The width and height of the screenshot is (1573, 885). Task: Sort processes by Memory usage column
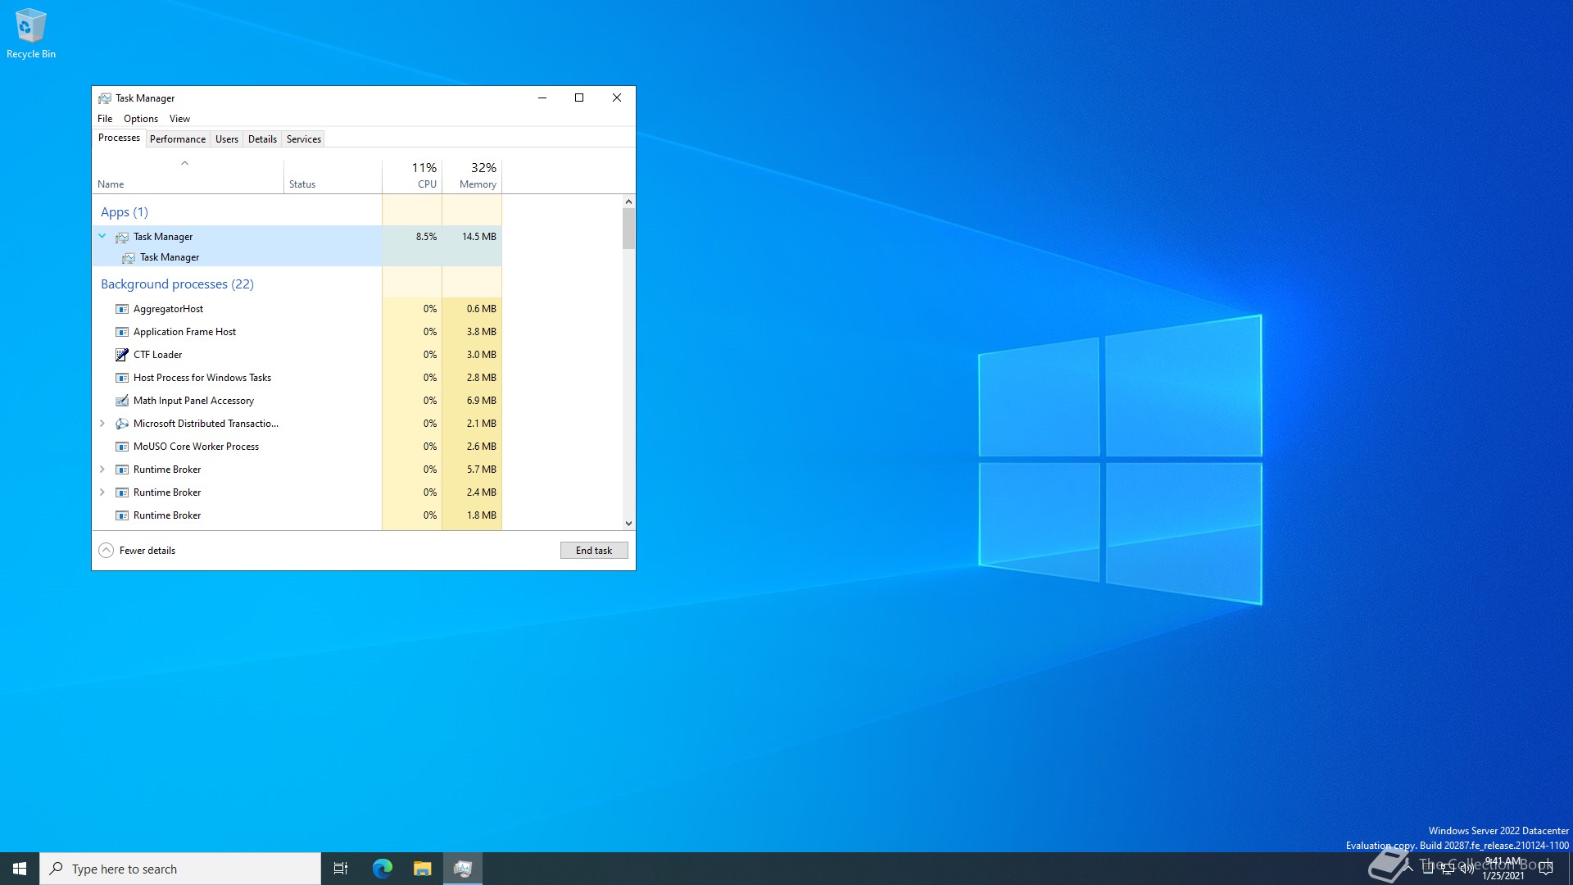click(x=472, y=175)
